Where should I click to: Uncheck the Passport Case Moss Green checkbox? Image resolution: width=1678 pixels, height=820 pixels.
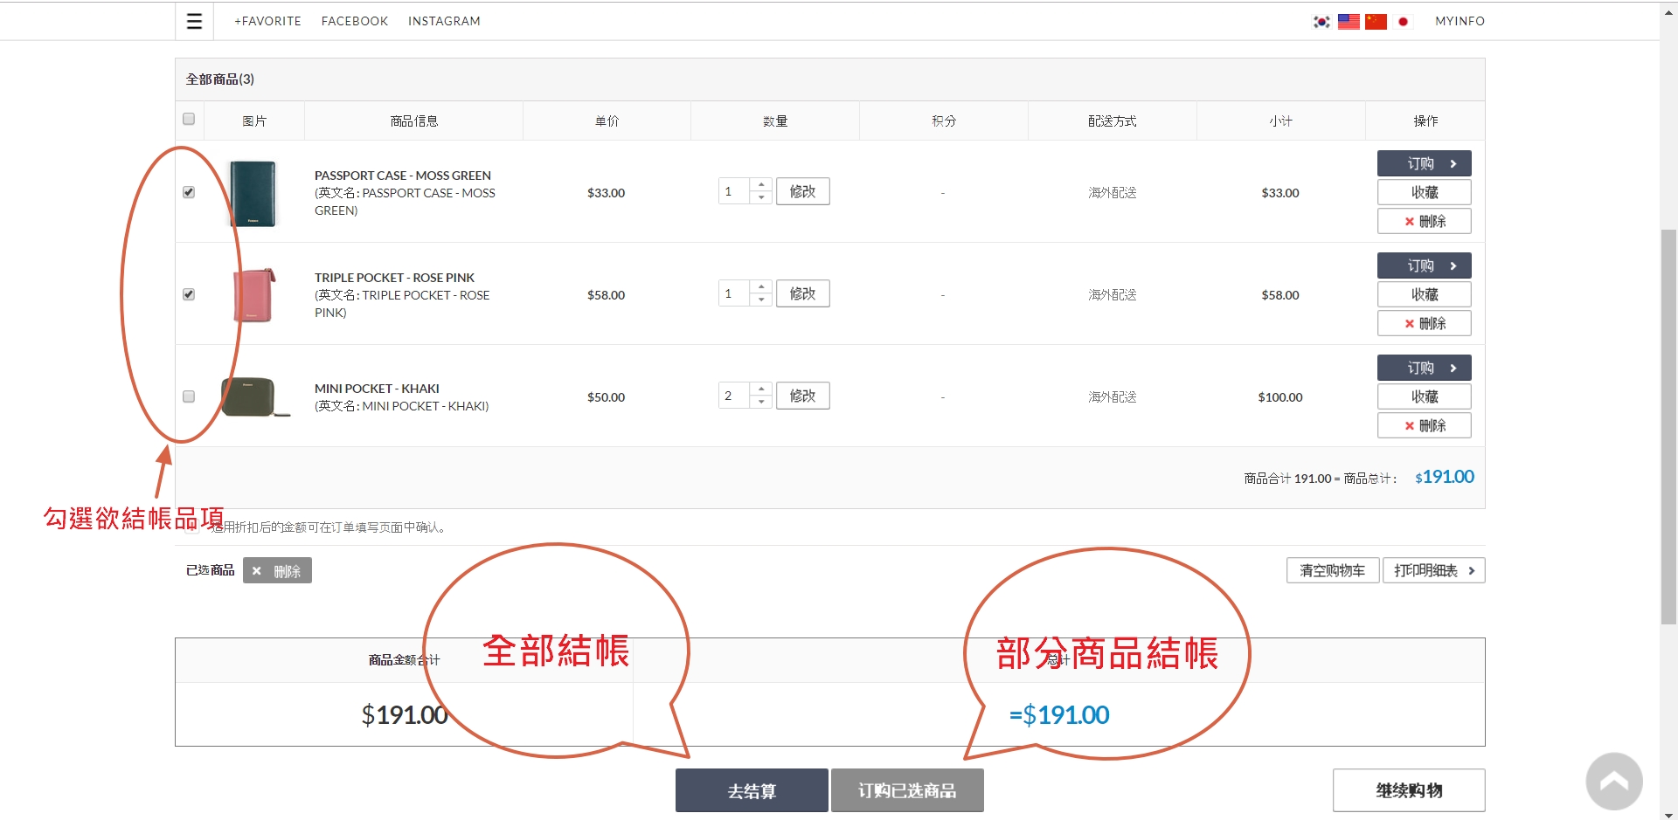pyautogui.click(x=189, y=192)
